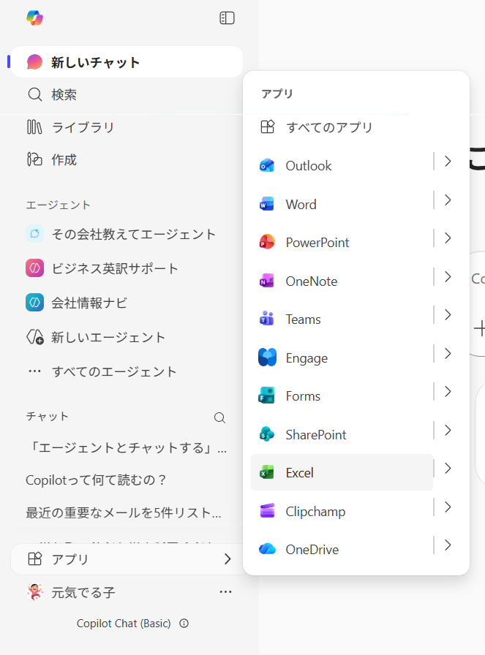Select the OneNote app icon
Viewport: 485px width, 655px height.
click(267, 281)
